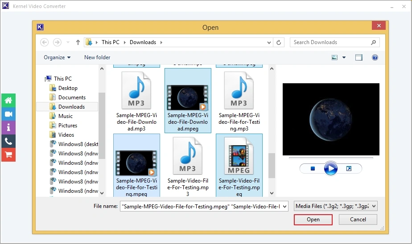412x244 pixels.
Task: Close the Open dialog
Action: [x=379, y=25]
